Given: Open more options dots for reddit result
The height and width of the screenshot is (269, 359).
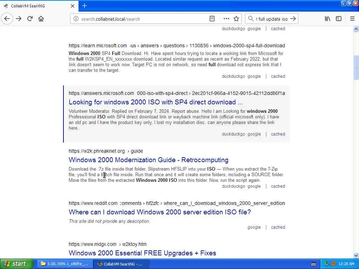Looking at the screenshot, I should [266, 227].
